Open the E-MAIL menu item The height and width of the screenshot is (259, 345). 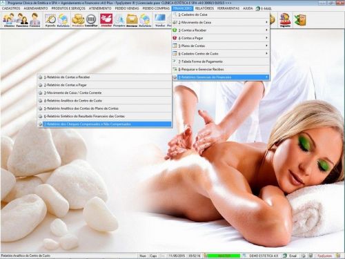266,8
